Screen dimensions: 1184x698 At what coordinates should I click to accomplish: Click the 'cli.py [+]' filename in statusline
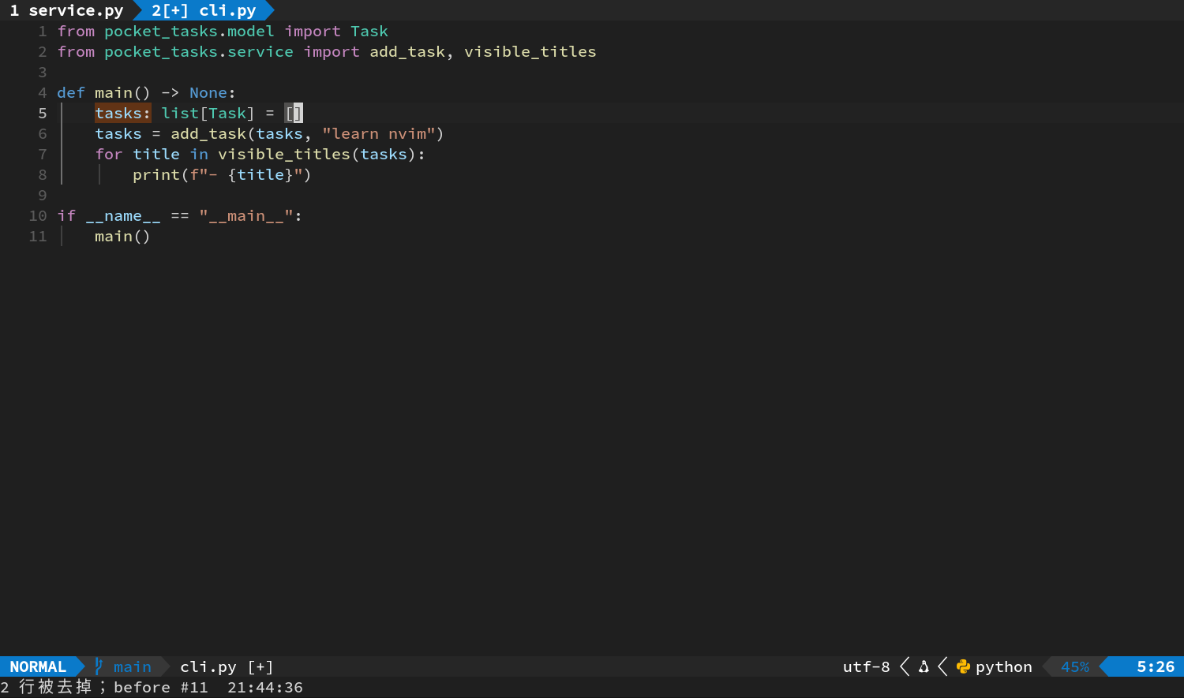coord(227,666)
